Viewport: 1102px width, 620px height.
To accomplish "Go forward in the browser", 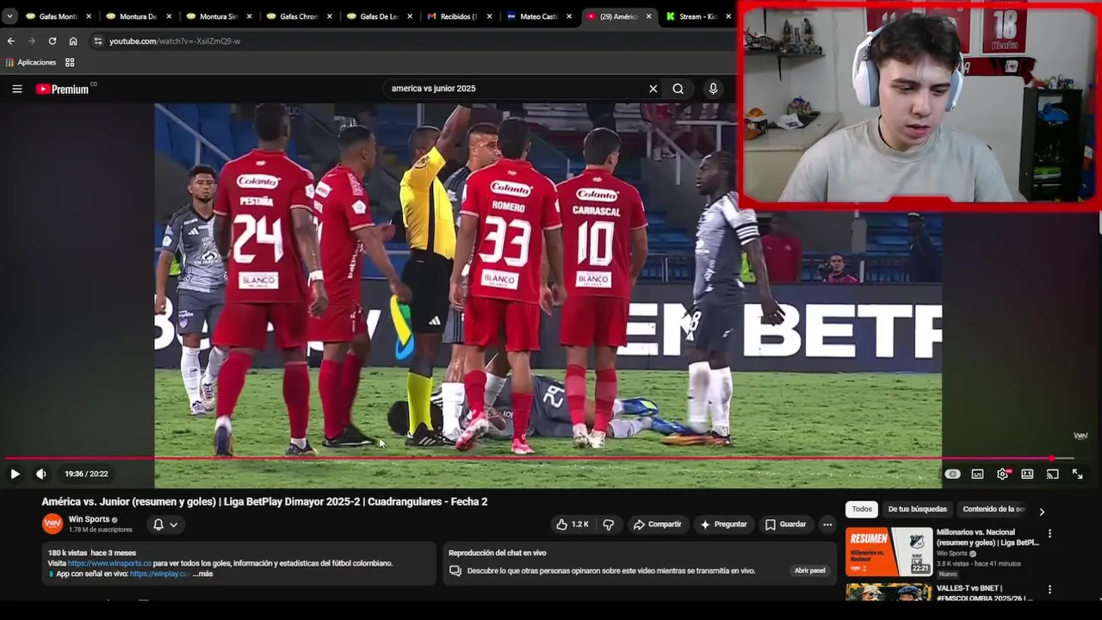I will pos(32,40).
